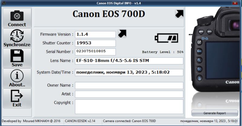Click the Exit door icon

(17, 98)
